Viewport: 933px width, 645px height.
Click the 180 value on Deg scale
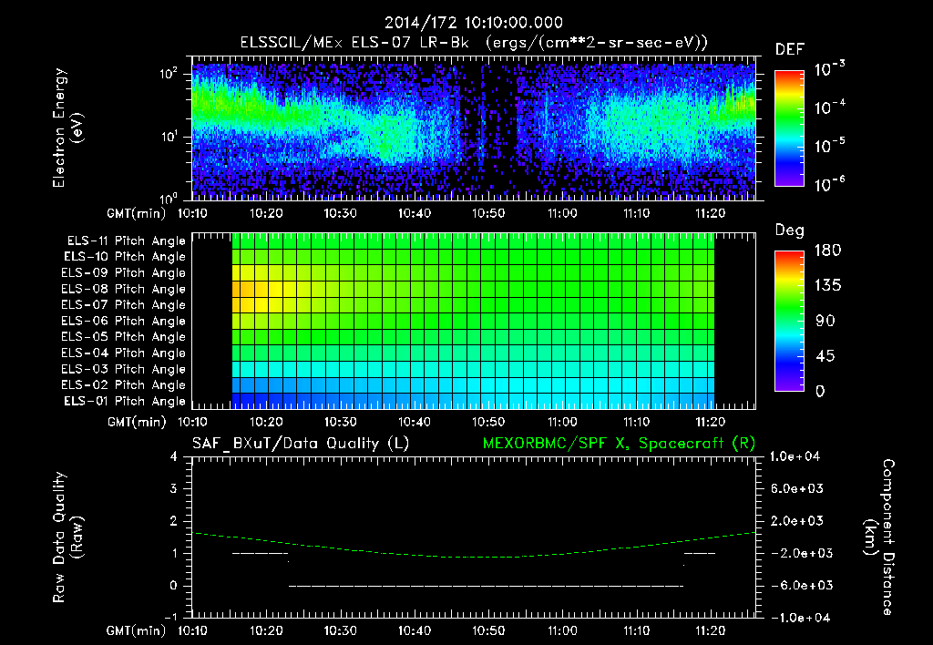click(x=827, y=250)
